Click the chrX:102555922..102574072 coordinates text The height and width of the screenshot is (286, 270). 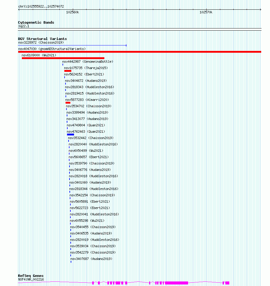tap(41, 6)
